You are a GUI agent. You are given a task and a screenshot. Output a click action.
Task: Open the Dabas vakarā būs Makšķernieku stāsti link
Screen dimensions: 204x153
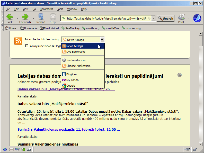tap(66, 89)
